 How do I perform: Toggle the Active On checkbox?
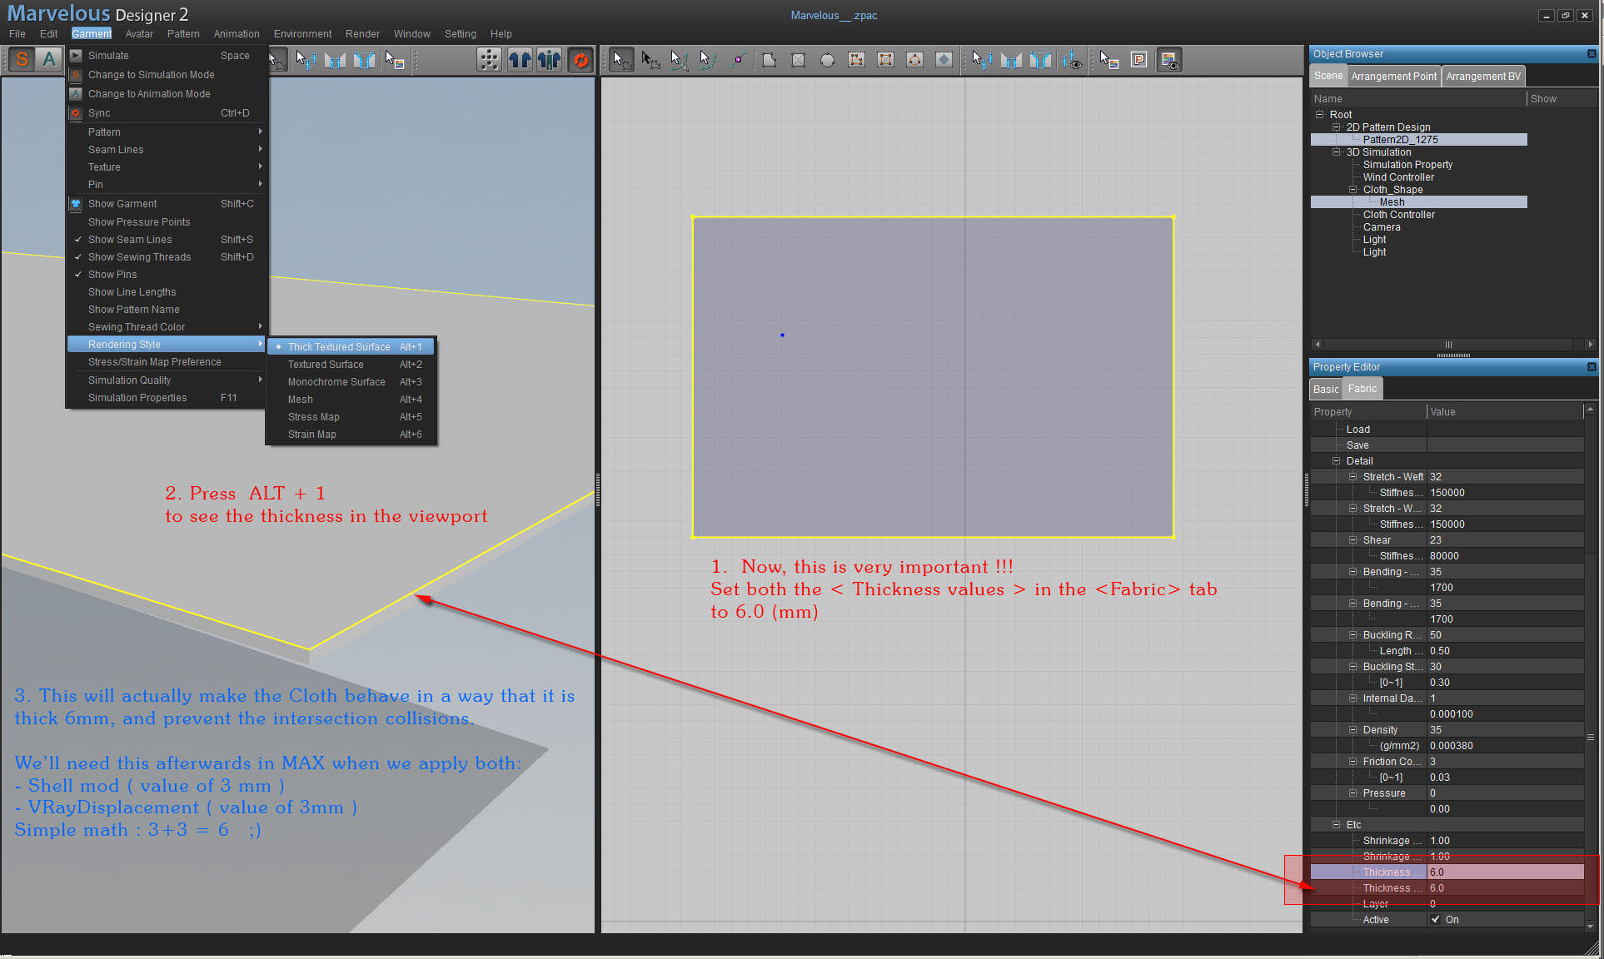click(1436, 920)
